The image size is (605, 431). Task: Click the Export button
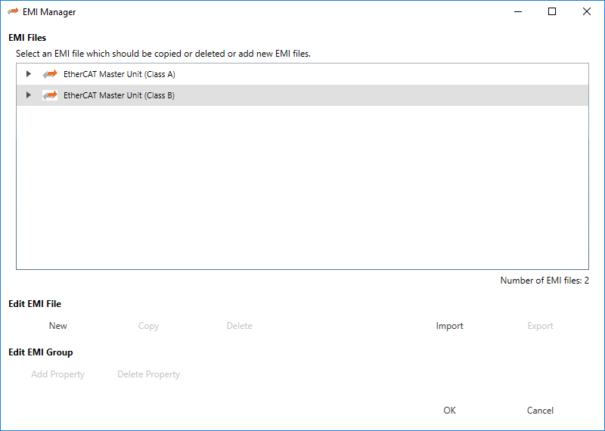(540, 326)
